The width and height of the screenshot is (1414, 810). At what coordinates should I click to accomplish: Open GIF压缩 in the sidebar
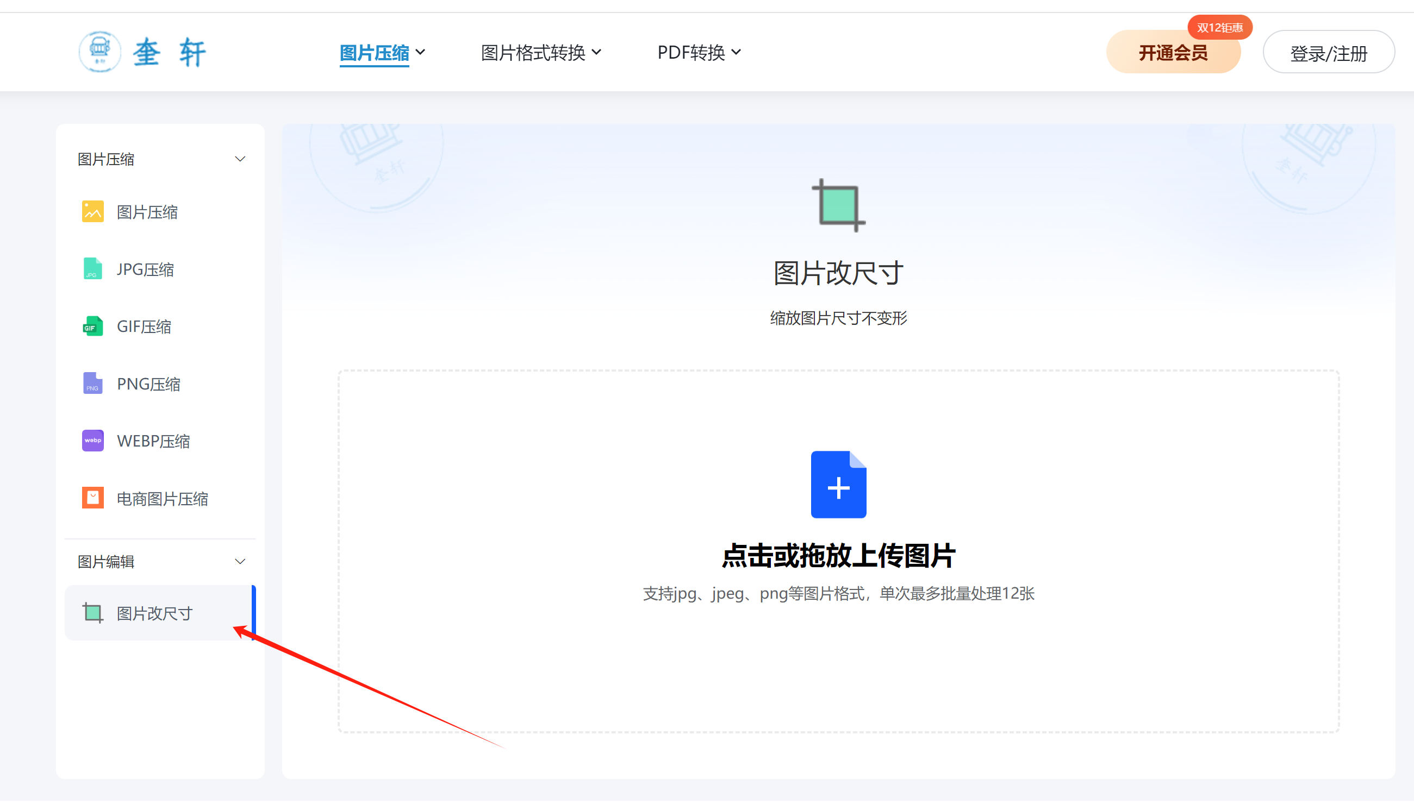coord(160,326)
